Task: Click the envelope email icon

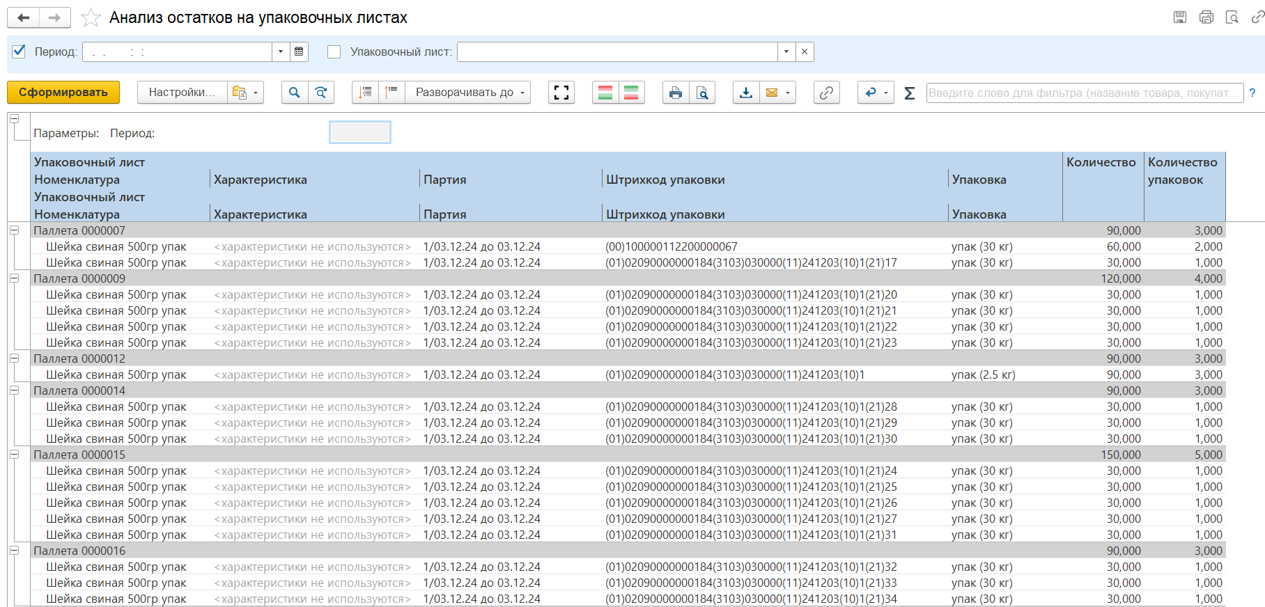Action: [x=772, y=93]
